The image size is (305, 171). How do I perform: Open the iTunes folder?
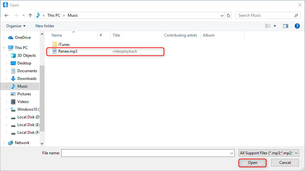click(x=64, y=45)
